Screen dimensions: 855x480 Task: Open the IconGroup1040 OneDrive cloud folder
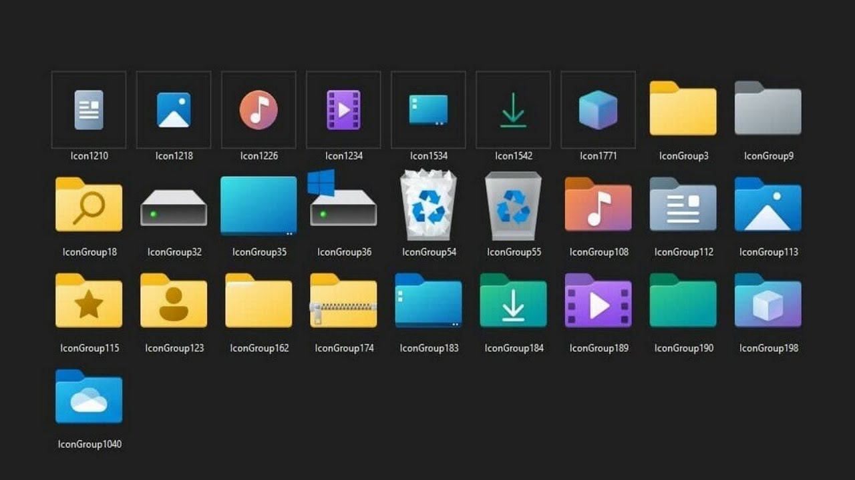coord(89,396)
